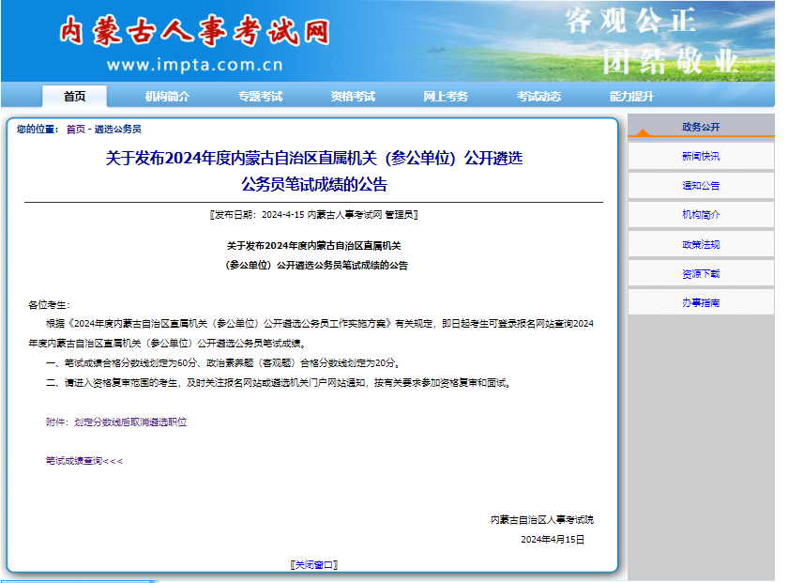Open 新闻快讯 in the right sidebar
Screen dimensions: 788x583
click(x=701, y=157)
